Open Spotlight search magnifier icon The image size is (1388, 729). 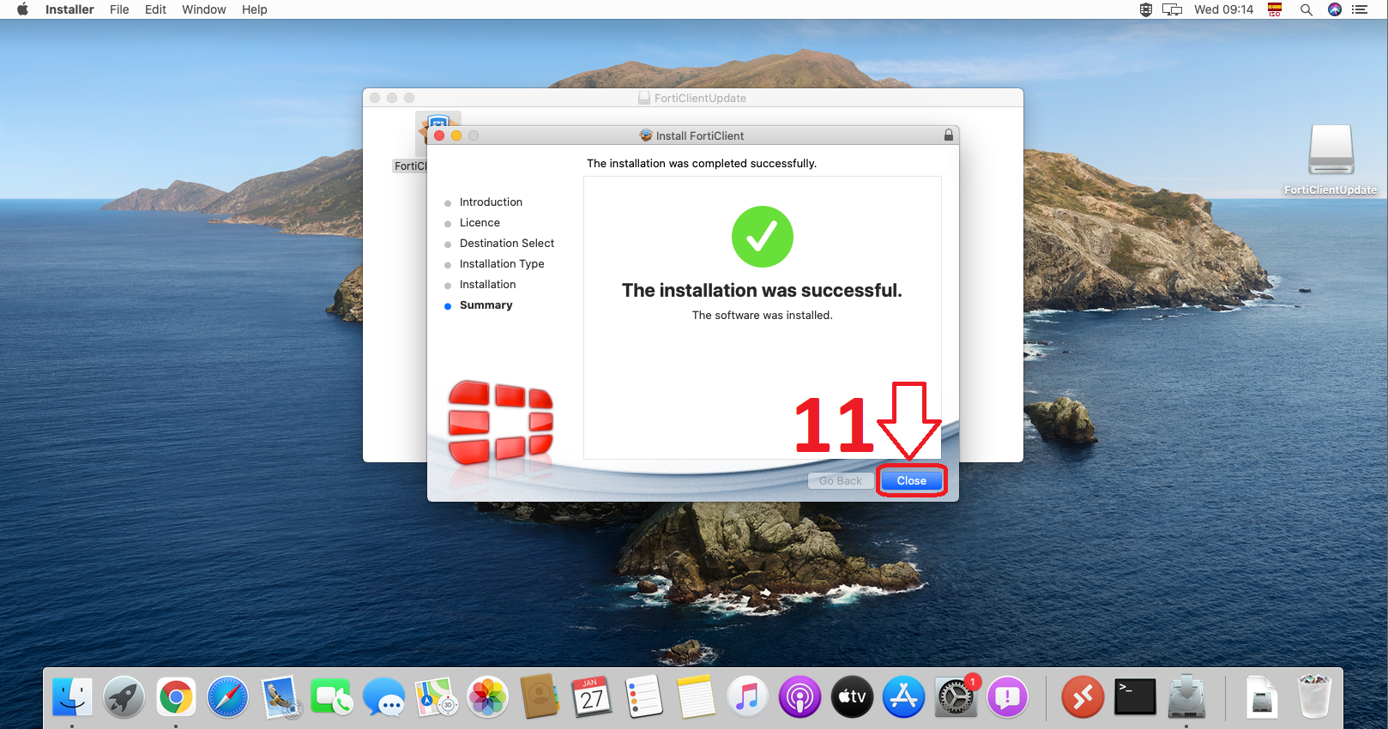click(x=1306, y=9)
